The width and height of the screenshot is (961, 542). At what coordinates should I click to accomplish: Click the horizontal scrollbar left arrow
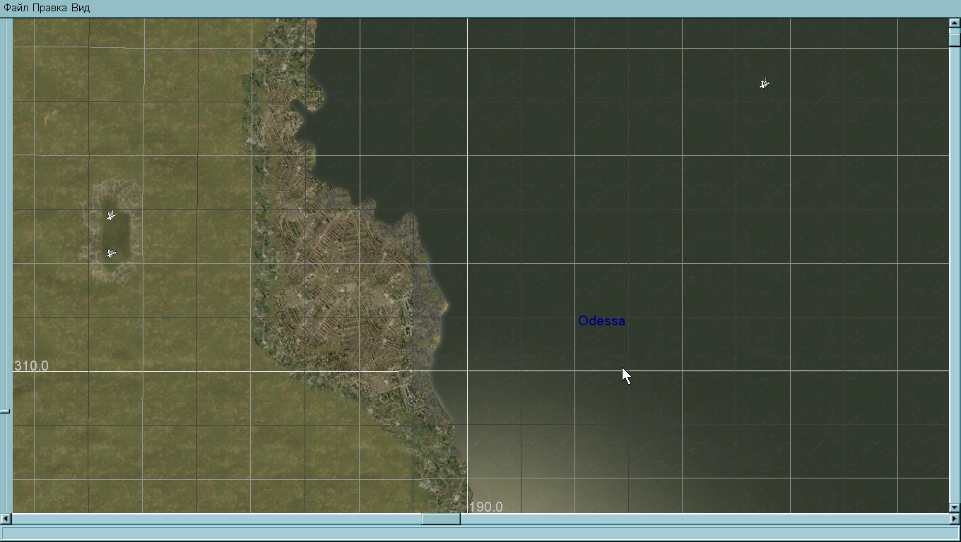tap(6, 519)
